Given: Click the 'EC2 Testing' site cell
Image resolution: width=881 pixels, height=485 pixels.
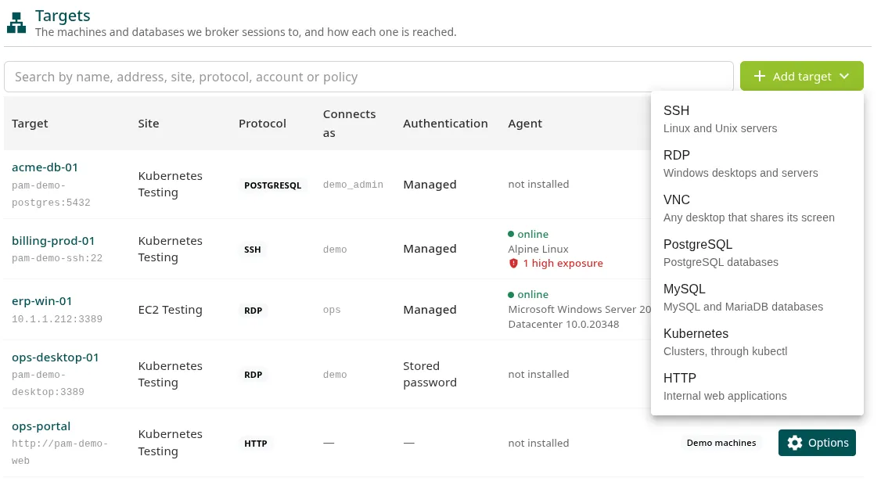Looking at the screenshot, I should pyautogui.click(x=171, y=310).
